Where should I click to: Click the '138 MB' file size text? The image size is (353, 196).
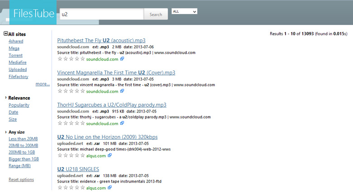coord(110,176)
